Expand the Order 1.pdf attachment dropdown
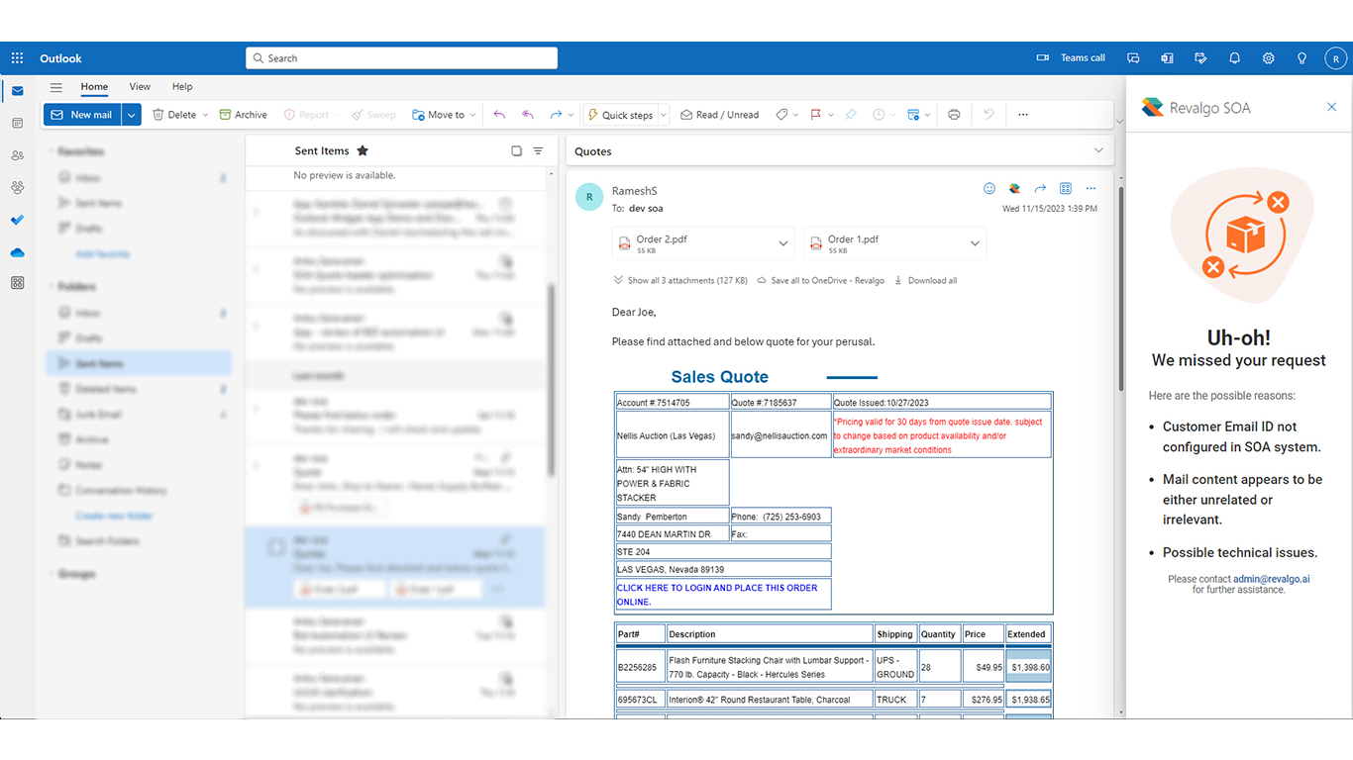Viewport: 1353px width, 760px height. [975, 243]
